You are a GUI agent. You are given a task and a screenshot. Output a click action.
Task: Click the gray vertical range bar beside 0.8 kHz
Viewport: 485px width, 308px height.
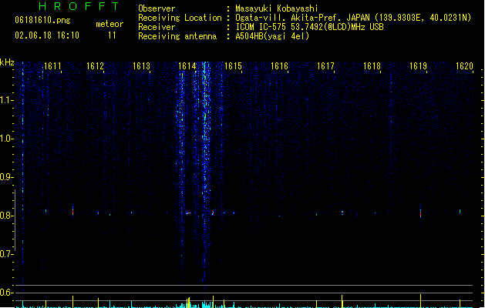15,220
